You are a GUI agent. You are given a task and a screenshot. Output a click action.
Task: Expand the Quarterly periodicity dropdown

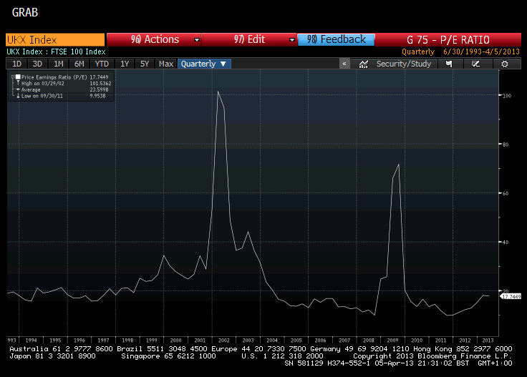click(204, 64)
